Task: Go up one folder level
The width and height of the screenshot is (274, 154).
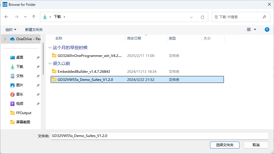Action: [34, 17]
